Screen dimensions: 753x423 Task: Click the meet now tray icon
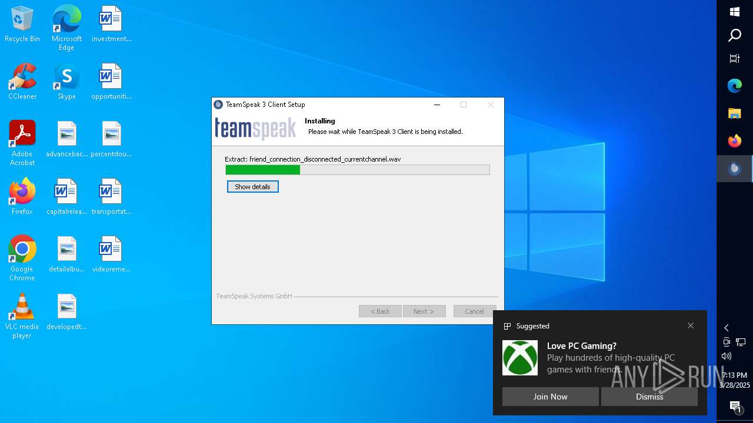(727, 342)
